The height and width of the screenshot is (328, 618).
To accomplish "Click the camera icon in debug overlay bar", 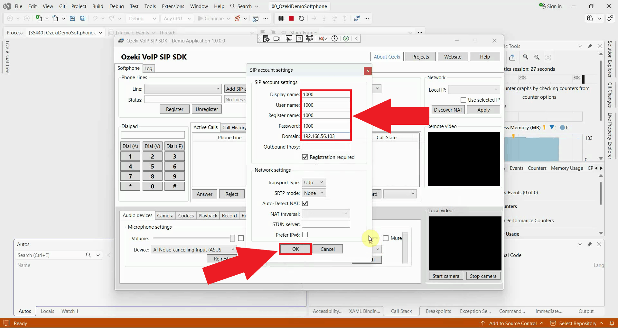I will 277,39.
